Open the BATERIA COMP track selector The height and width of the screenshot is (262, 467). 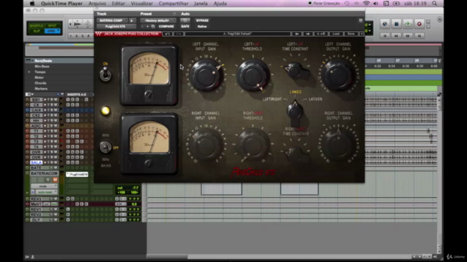(112, 20)
